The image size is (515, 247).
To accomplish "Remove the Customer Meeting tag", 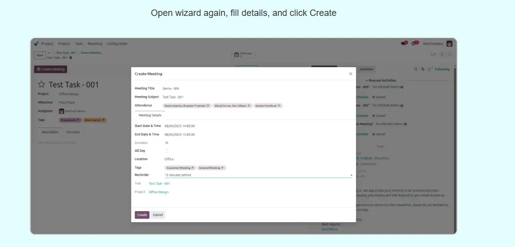I will pos(192,168).
